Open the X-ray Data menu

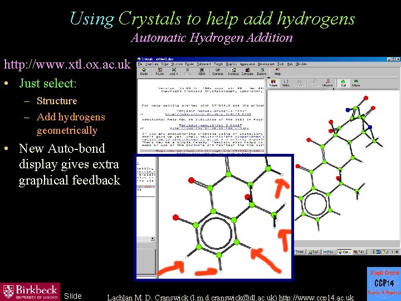(x=151, y=64)
